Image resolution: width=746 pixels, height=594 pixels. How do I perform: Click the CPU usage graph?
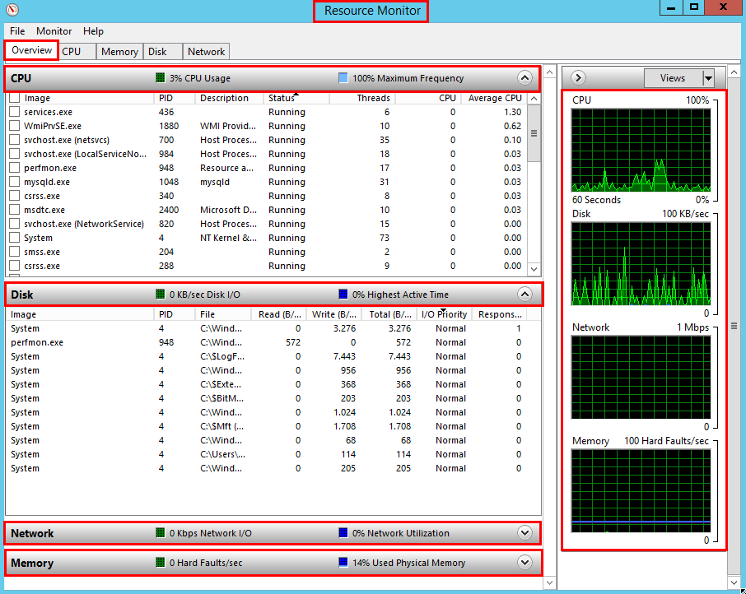click(x=641, y=150)
